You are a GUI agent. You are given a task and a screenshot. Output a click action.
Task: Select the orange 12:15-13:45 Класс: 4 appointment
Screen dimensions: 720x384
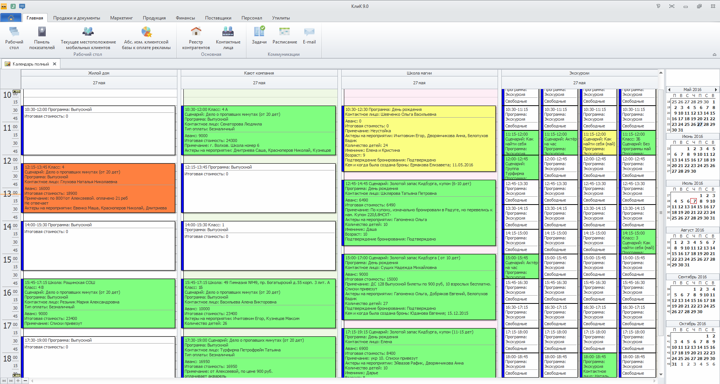click(98, 188)
